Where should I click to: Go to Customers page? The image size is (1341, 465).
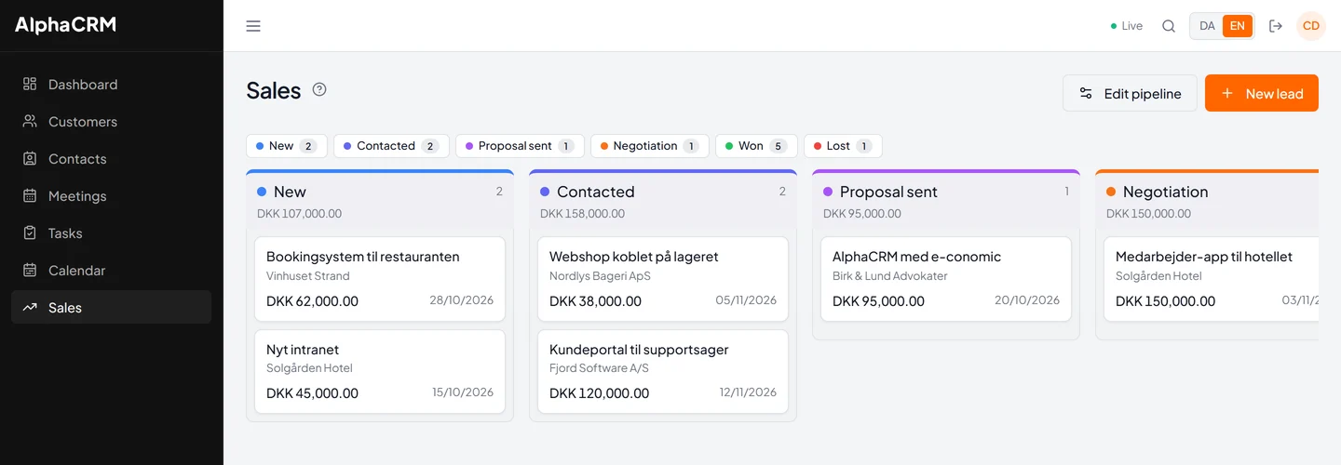[111, 121]
